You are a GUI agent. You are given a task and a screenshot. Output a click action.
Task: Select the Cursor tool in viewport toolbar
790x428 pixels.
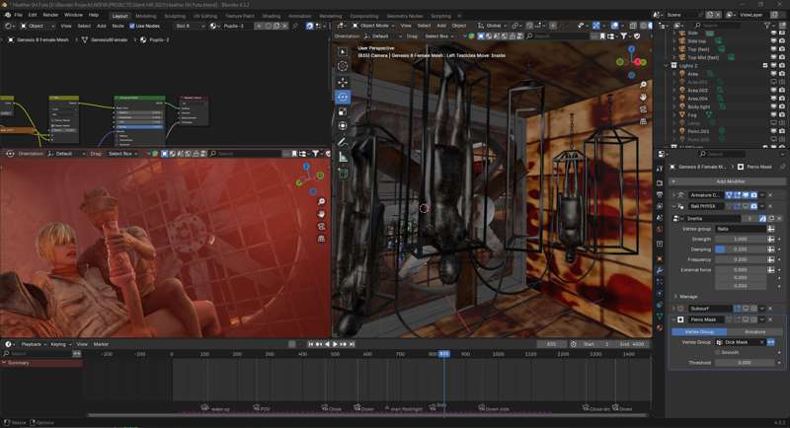click(x=343, y=67)
